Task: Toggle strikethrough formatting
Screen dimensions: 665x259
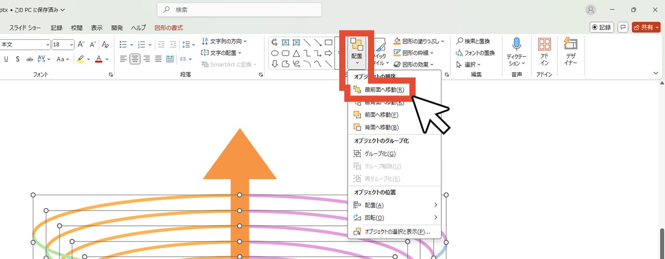Action: (x=29, y=59)
